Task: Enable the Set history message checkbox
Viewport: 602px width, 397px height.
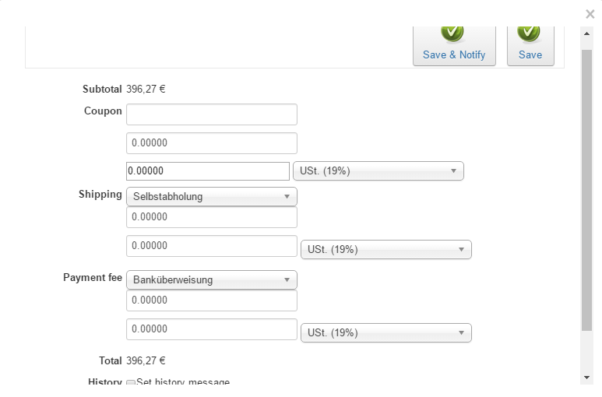Action: click(131, 383)
